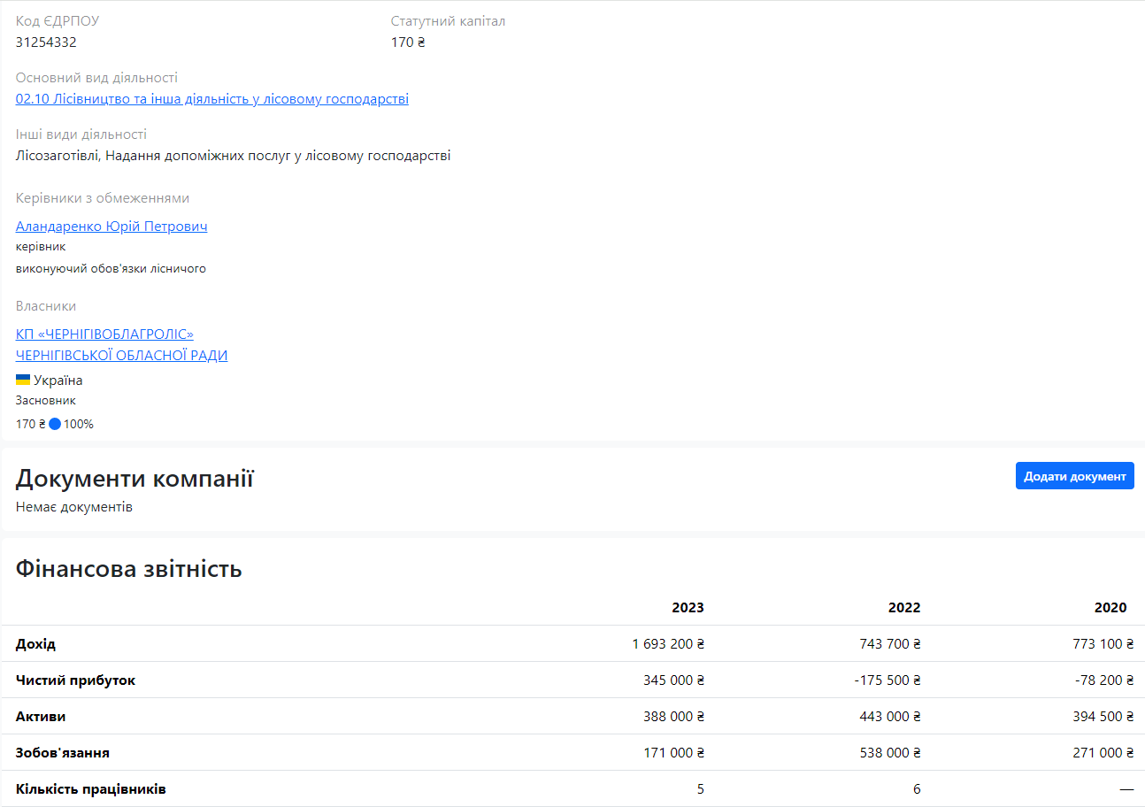Click the 2022 column header

(904, 607)
